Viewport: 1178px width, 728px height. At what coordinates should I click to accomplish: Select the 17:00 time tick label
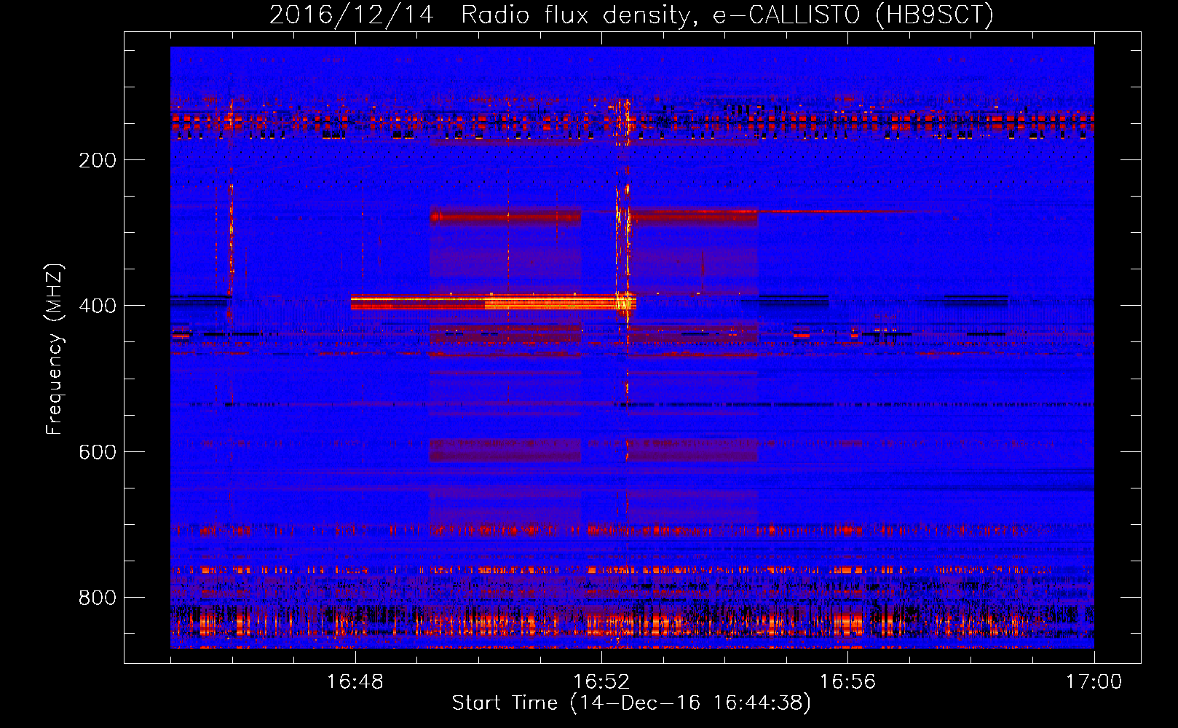click(x=1094, y=681)
